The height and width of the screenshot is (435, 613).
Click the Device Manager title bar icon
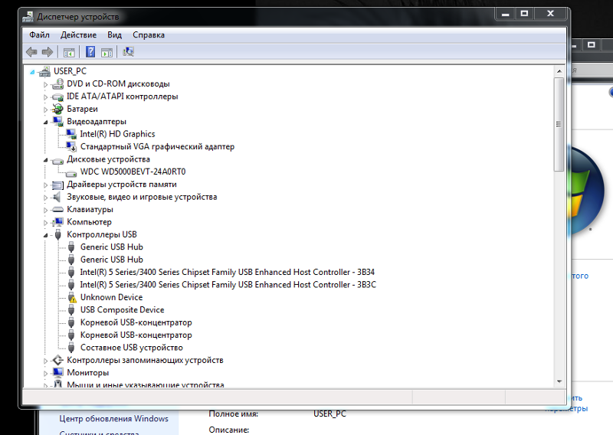point(28,17)
